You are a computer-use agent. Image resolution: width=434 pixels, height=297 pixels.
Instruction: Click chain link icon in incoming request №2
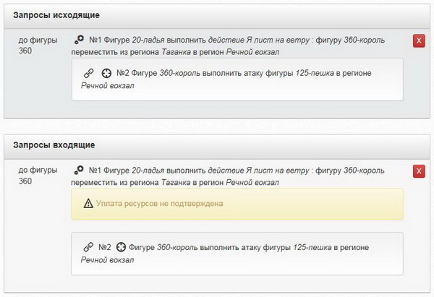click(89, 247)
